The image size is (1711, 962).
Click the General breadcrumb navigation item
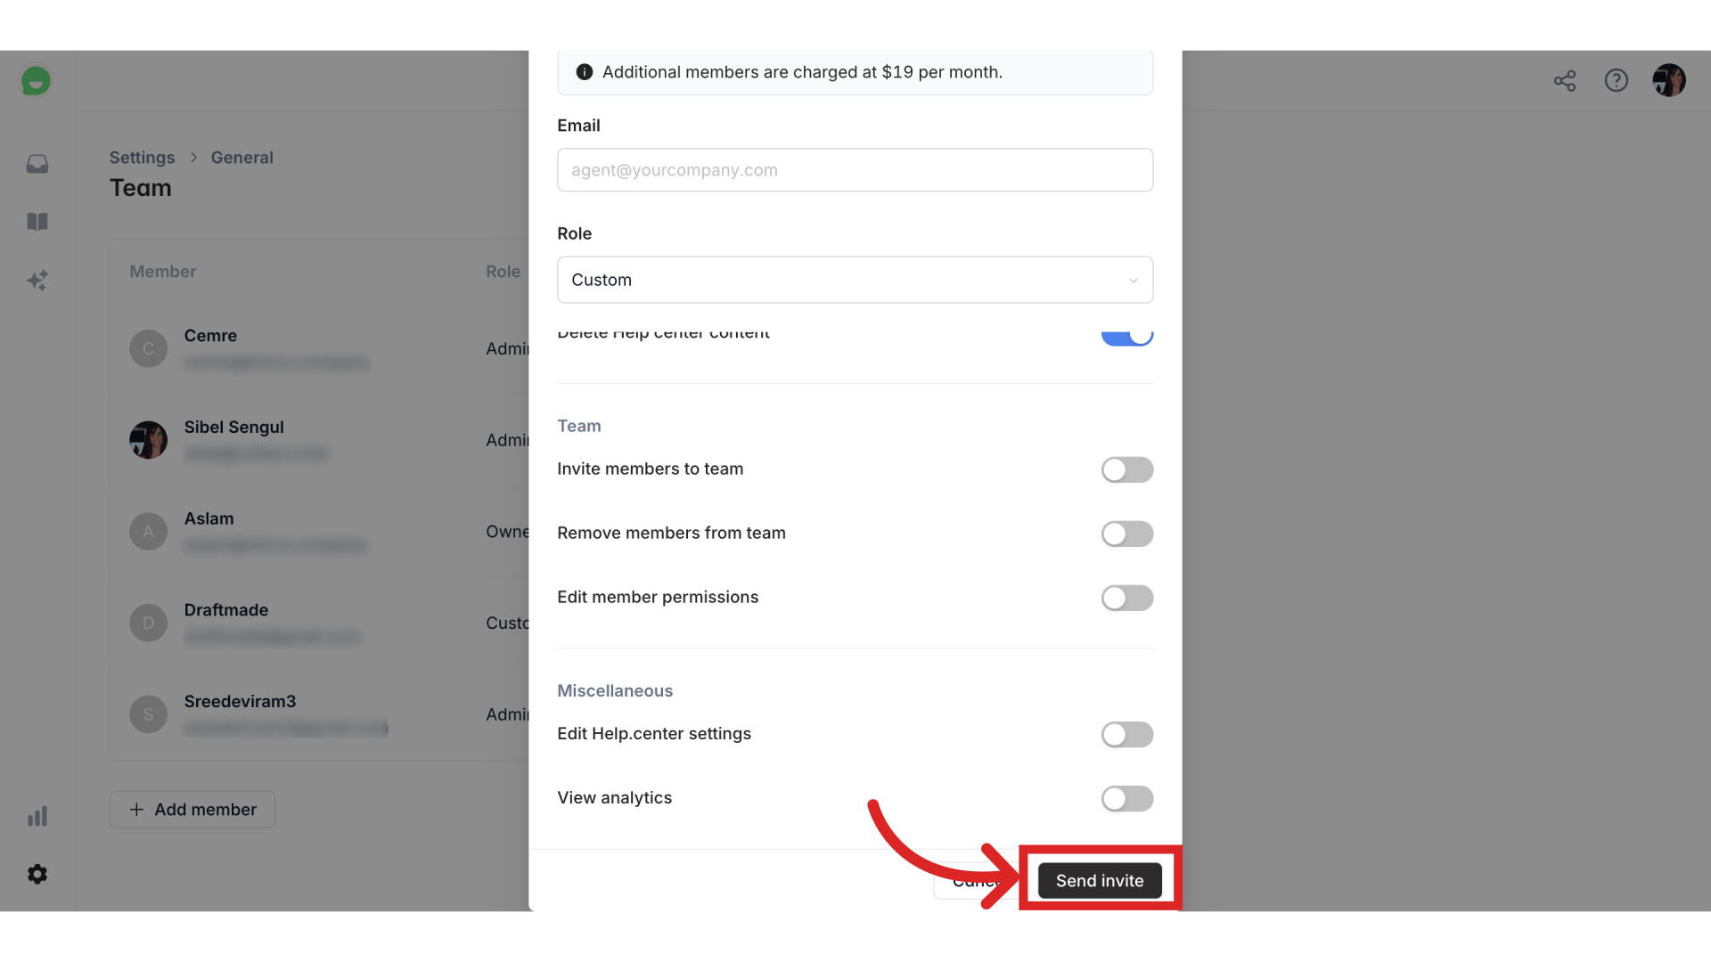point(241,156)
